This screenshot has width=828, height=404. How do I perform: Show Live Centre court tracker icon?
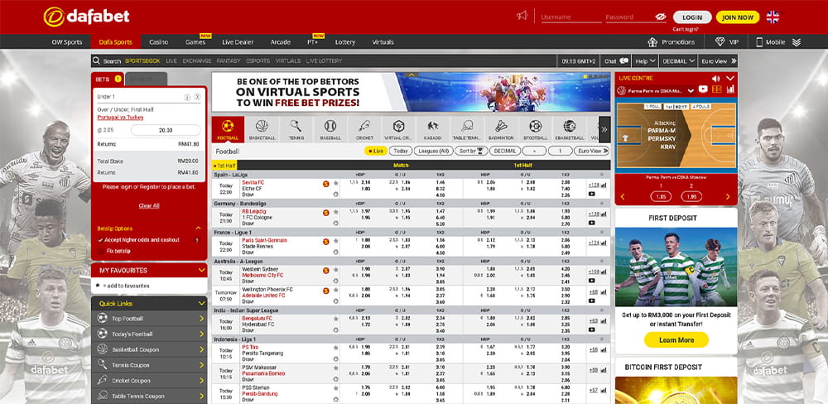716,89
